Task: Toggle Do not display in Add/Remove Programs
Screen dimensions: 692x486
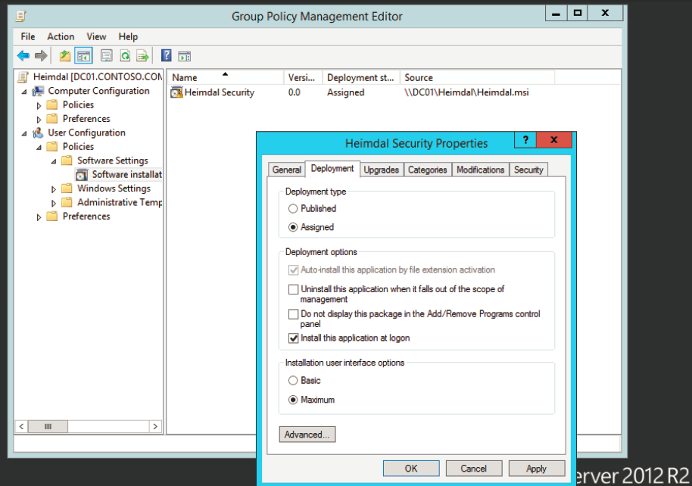Action: coord(294,314)
